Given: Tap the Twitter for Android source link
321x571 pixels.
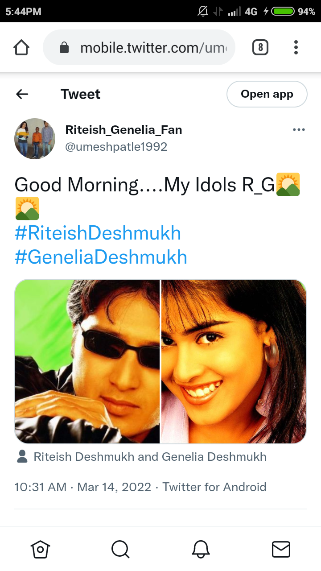Looking at the screenshot, I should point(214,487).
